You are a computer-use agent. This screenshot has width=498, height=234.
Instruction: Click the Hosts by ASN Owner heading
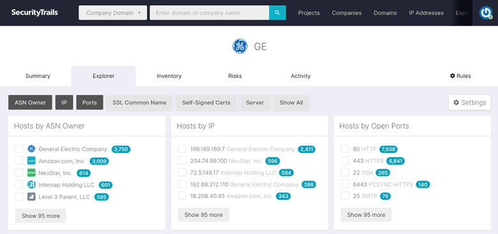click(49, 126)
